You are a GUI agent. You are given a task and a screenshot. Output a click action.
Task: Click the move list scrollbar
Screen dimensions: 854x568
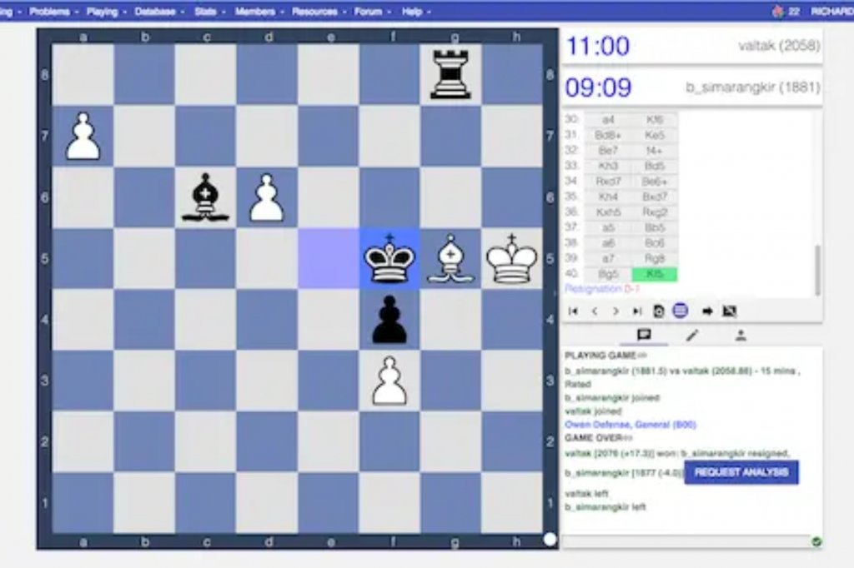[x=817, y=271]
